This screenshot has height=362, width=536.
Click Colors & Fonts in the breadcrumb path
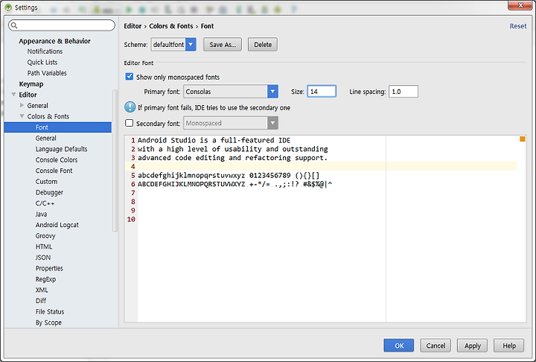171,26
